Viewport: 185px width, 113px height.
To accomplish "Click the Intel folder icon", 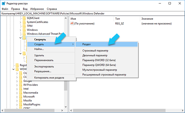I will point(21,89).
